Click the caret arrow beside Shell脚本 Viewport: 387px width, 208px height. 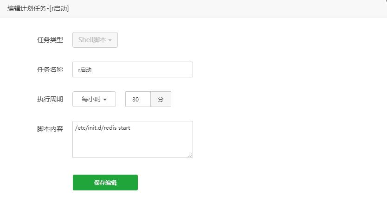pyautogui.click(x=110, y=40)
